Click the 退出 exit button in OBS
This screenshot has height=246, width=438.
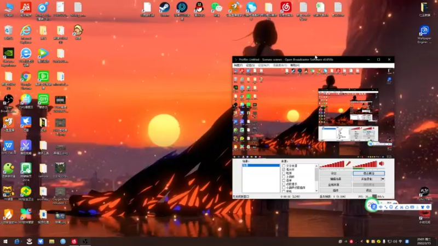click(x=368, y=190)
